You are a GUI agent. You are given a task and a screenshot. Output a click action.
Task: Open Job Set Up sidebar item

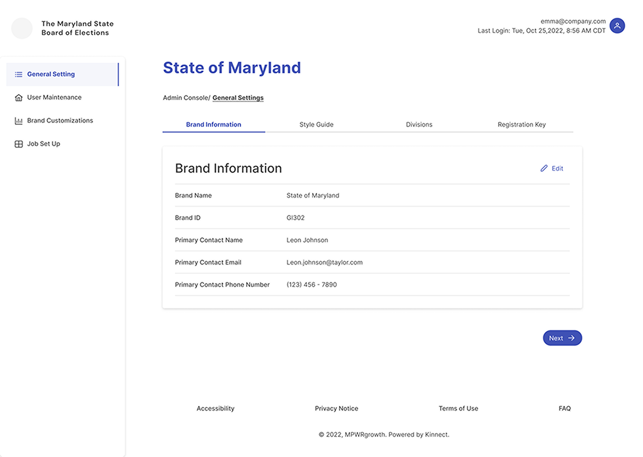[x=43, y=144]
